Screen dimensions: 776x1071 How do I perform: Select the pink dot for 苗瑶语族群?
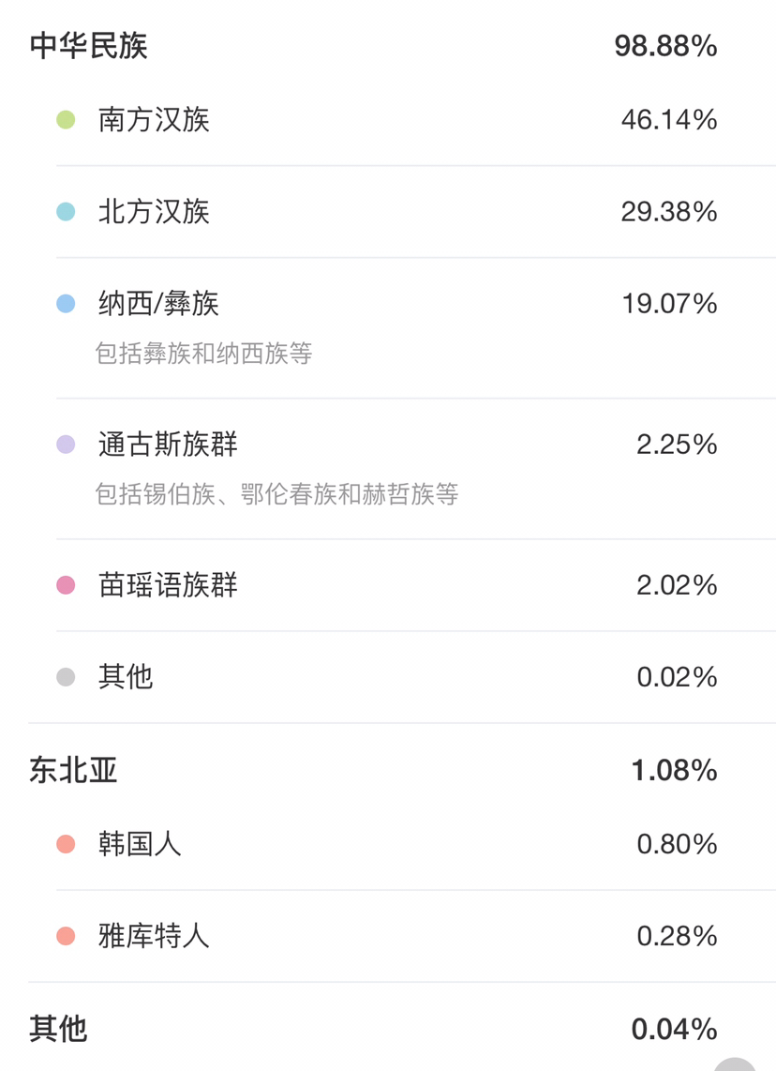click(x=66, y=585)
